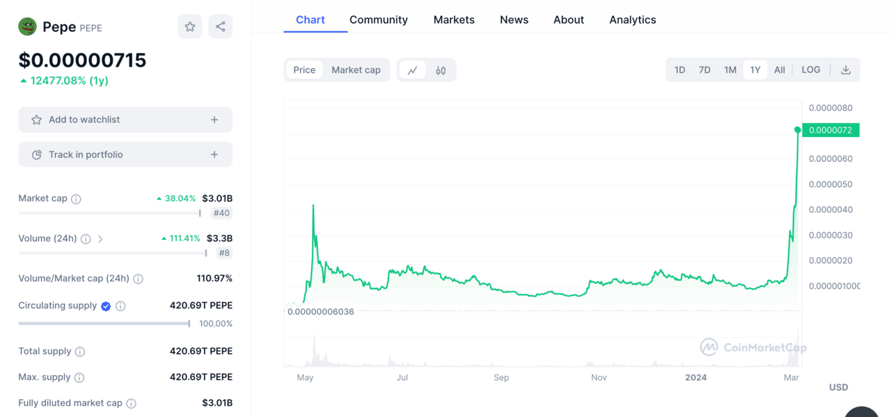Click the Max. supply info icon
The image size is (891, 417).
[x=79, y=378]
